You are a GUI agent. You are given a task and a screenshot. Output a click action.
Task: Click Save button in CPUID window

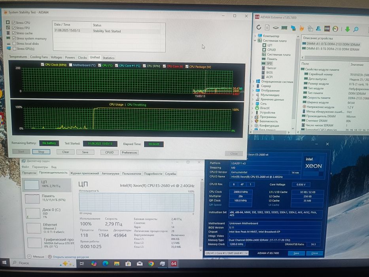coord(296,253)
